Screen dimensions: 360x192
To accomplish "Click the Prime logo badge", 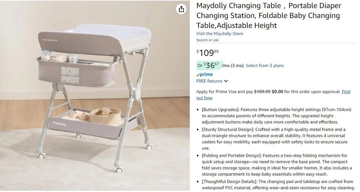I will [x=204, y=74].
